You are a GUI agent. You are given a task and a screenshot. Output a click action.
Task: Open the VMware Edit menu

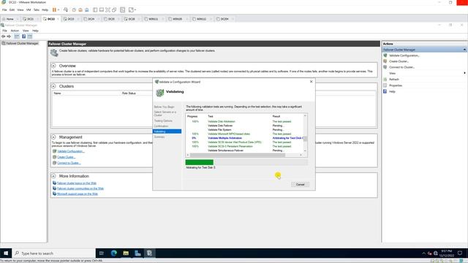[12, 9]
